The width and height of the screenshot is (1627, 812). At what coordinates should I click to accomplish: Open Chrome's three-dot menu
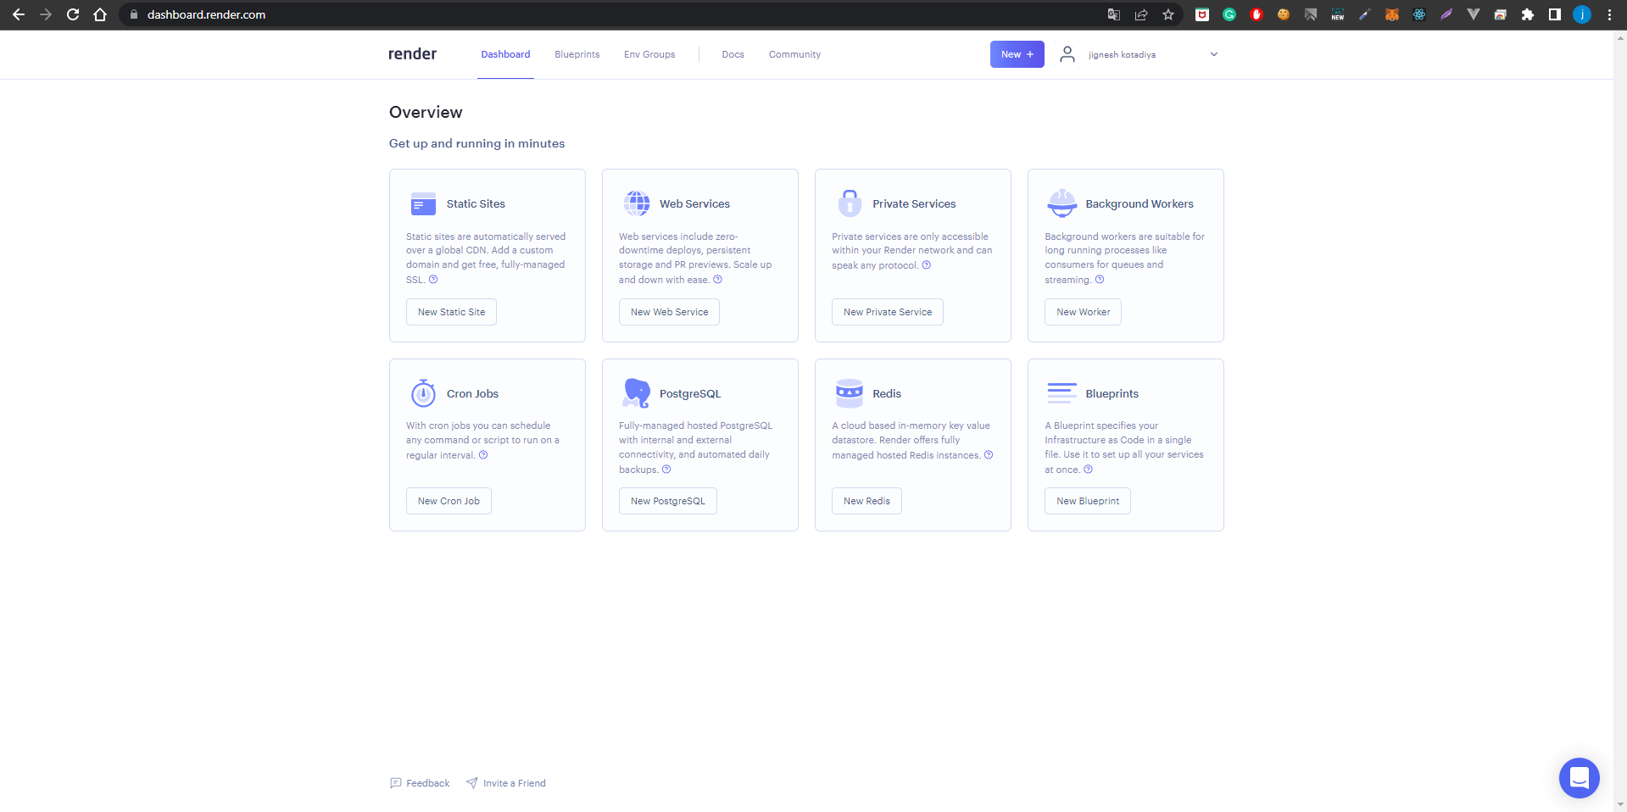pos(1608,14)
